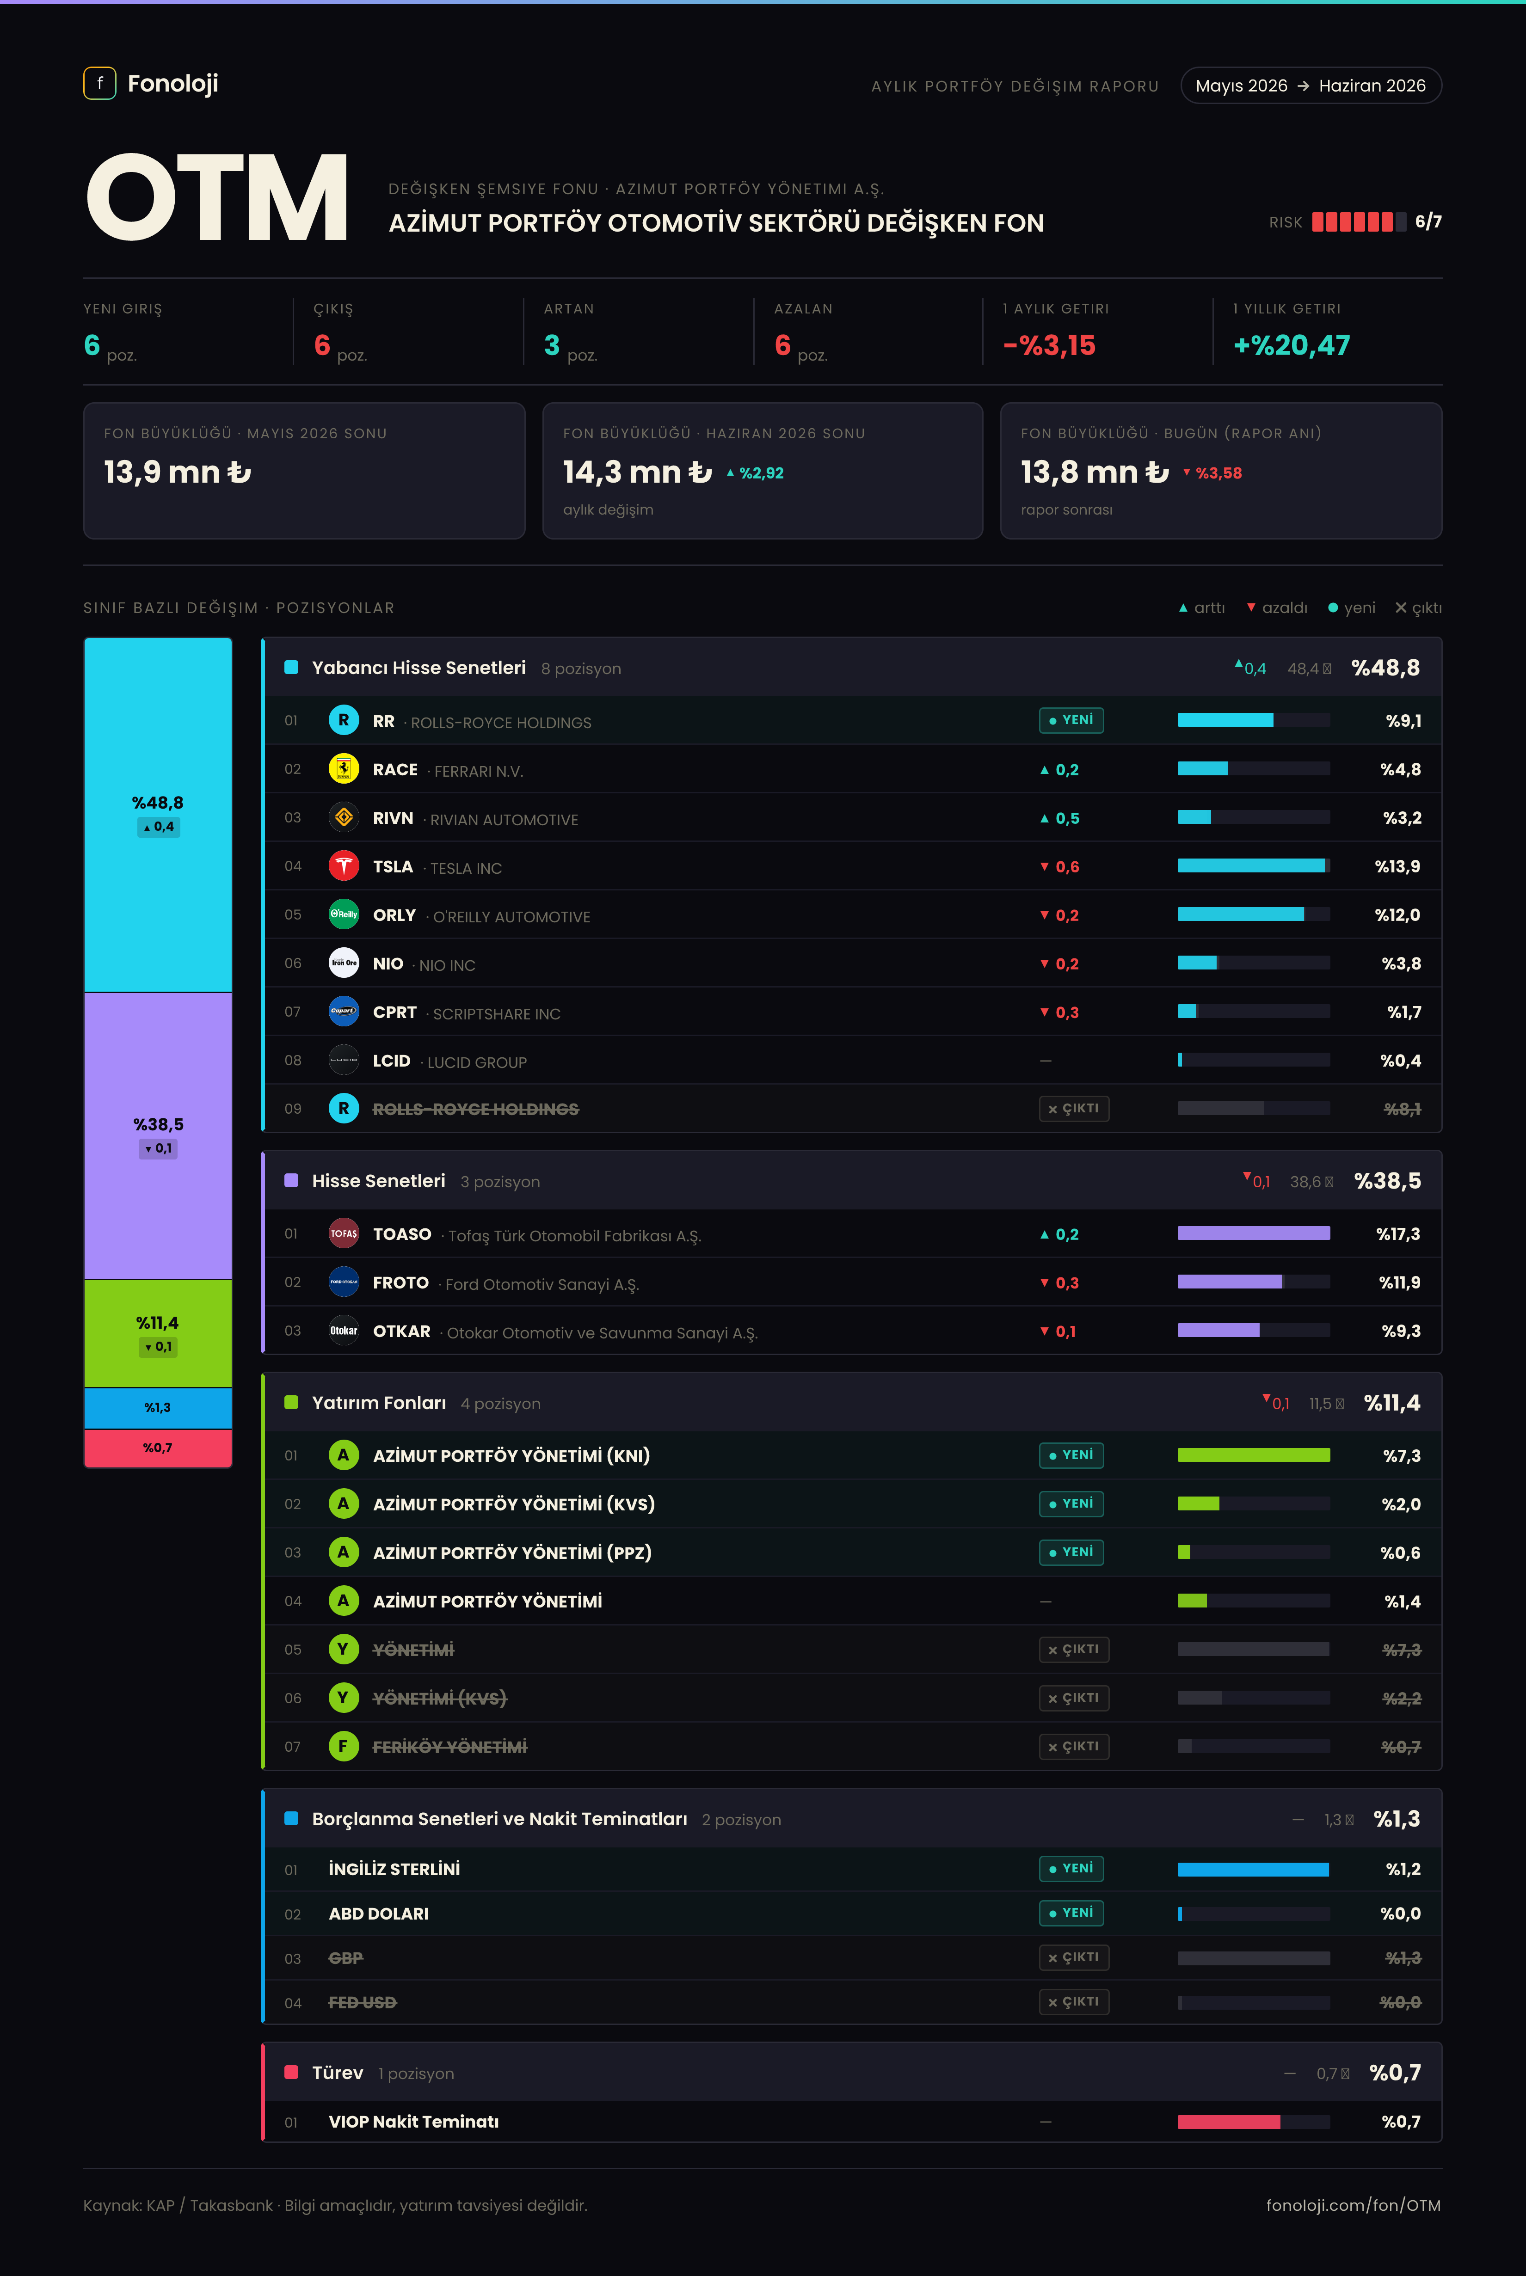This screenshot has width=1526, height=2276.
Task: Select the Ferrari logo beside RACE
Action: [344, 769]
